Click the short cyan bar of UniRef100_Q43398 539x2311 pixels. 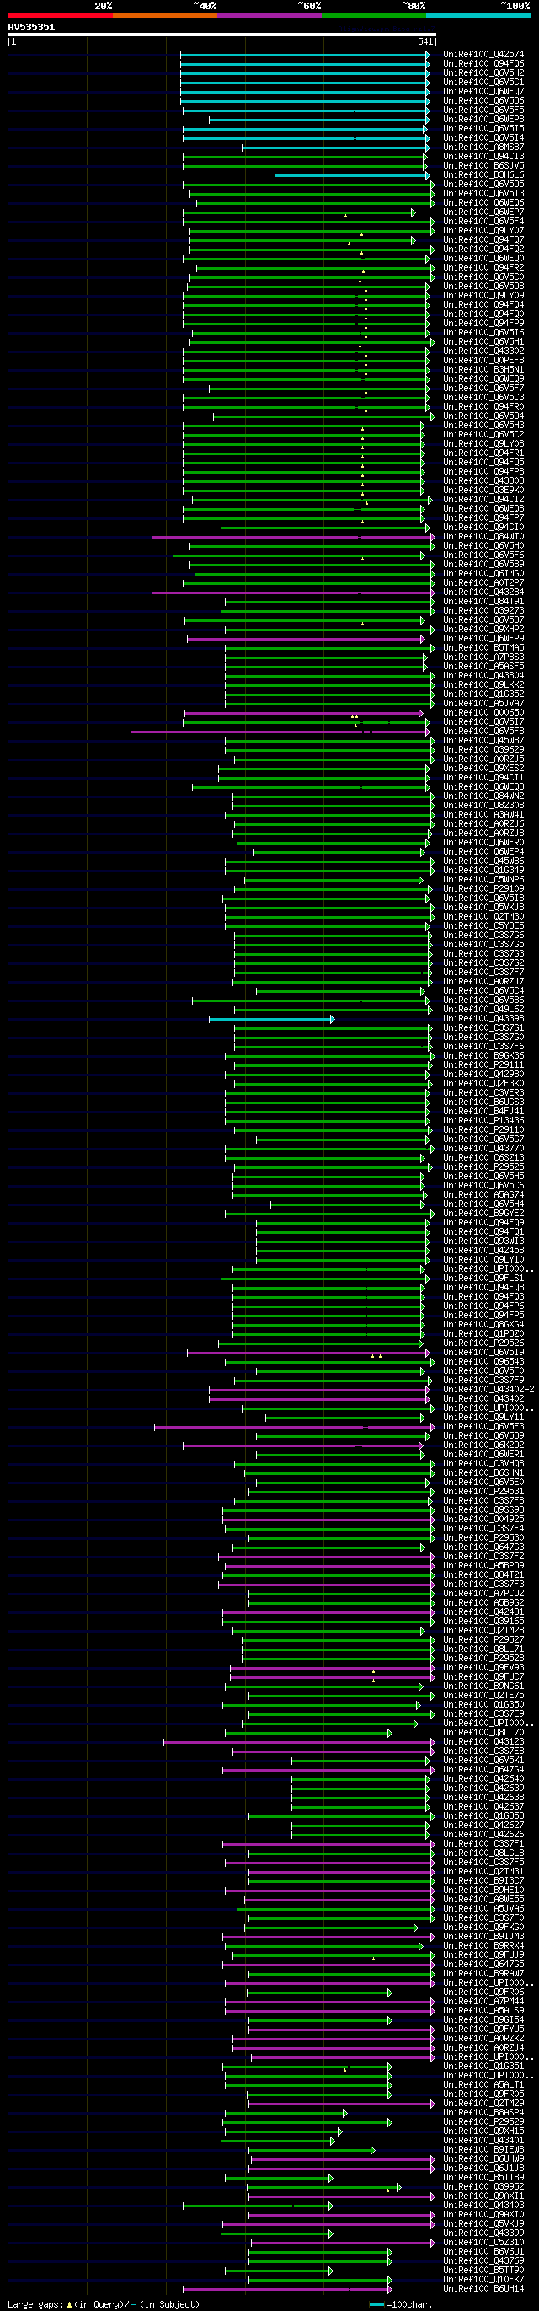pos(272,1019)
